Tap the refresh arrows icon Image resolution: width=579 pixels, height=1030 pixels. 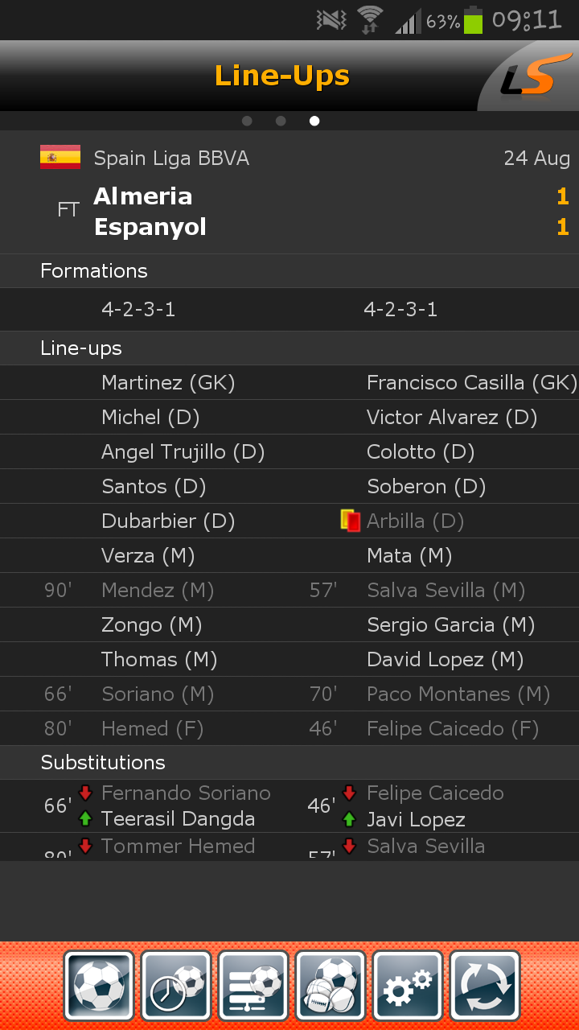[x=485, y=986]
